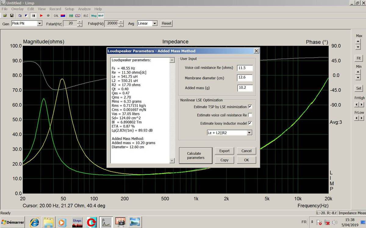Open the File menu

tap(5, 9)
